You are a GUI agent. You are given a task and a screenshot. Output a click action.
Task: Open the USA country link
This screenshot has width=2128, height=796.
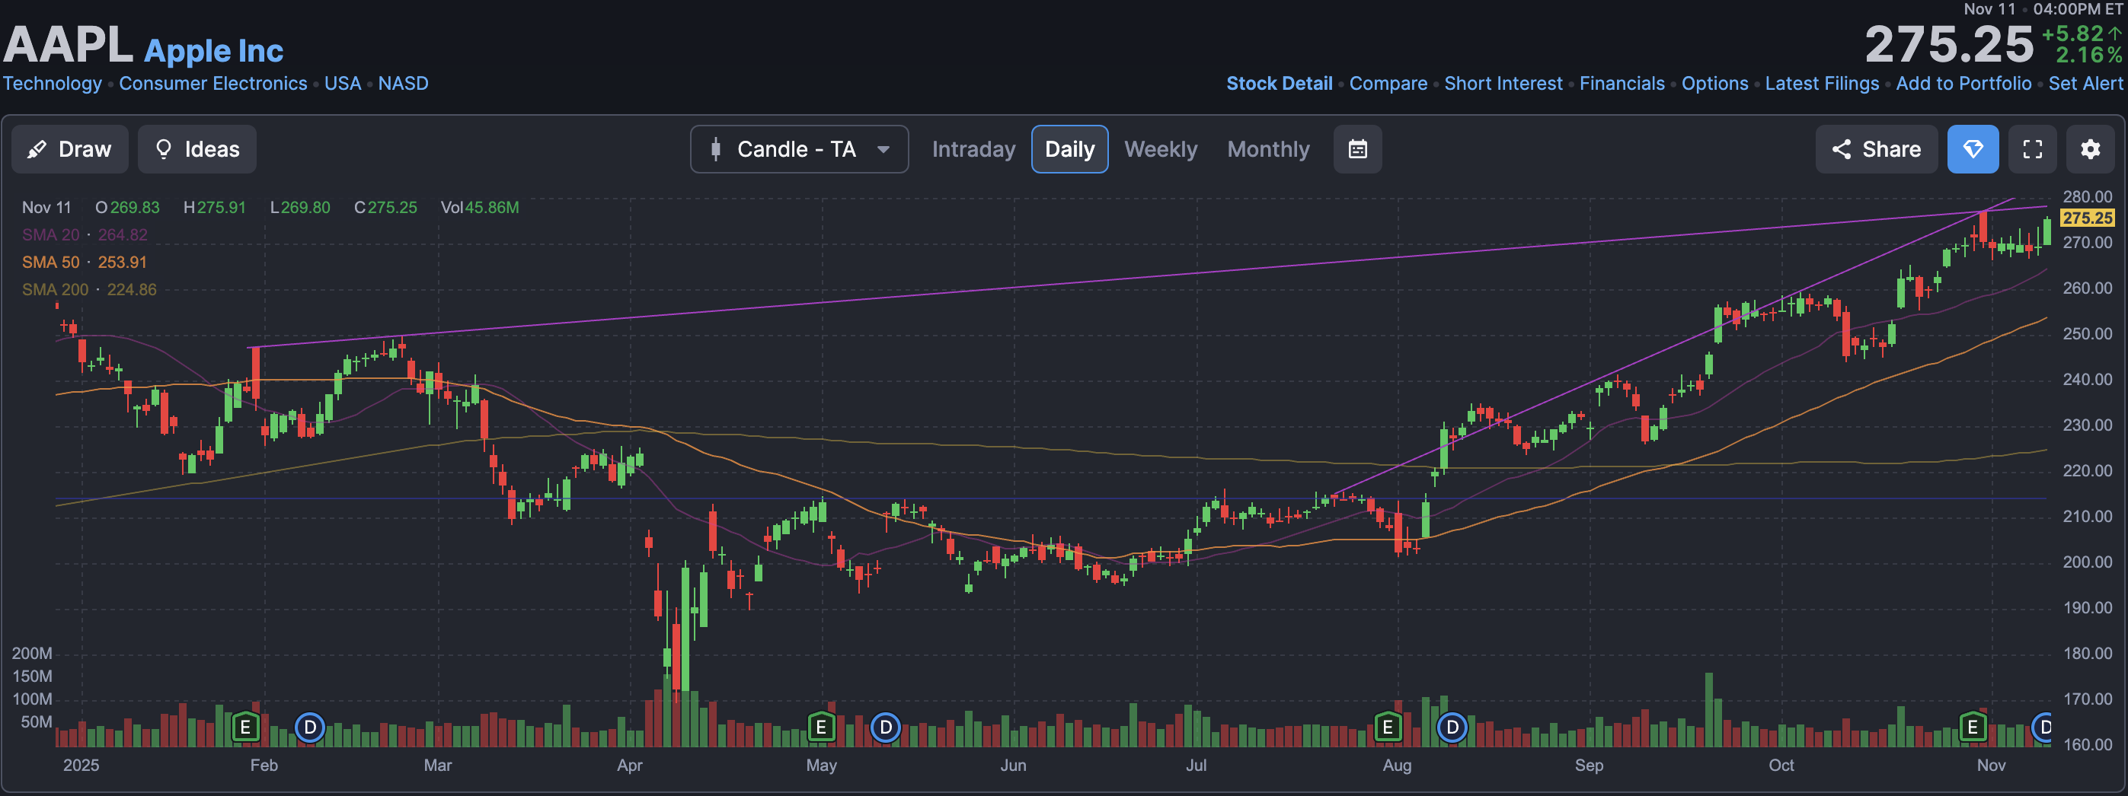pyautogui.click(x=342, y=84)
